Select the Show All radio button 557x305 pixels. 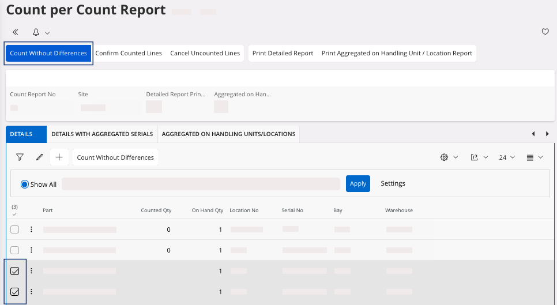pyautogui.click(x=25, y=184)
